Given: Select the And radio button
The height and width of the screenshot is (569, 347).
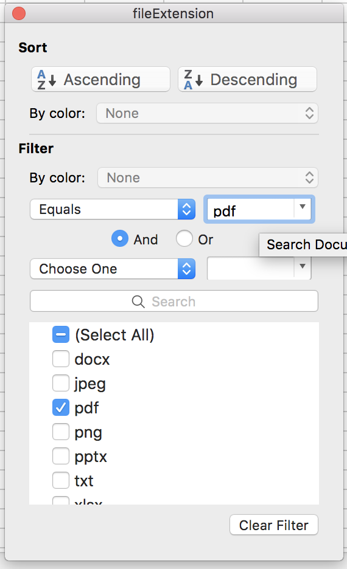Looking at the screenshot, I should (x=120, y=239).
